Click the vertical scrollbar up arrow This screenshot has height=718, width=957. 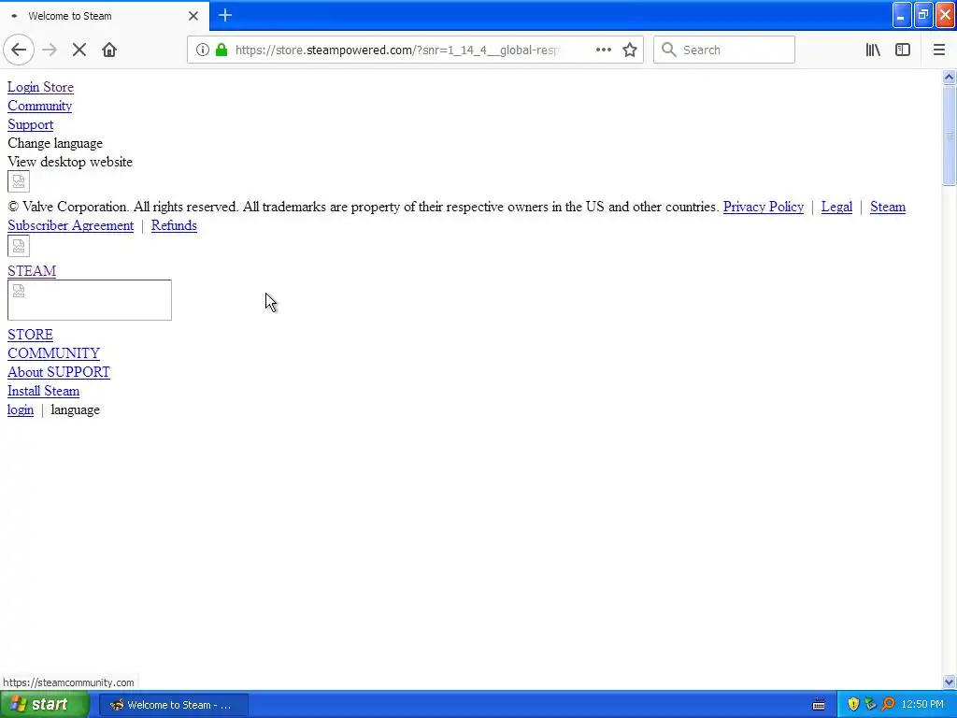pos(950,77)
